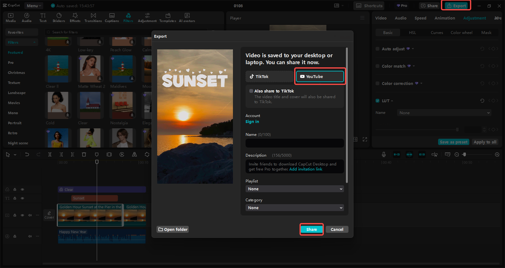This screenshot has width=505, height=268.
Task: Open the Effects panel
Action: click(x=75, y=17)
